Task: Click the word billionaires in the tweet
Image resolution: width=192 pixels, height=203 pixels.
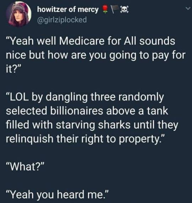Action: [x=76, y=111]
